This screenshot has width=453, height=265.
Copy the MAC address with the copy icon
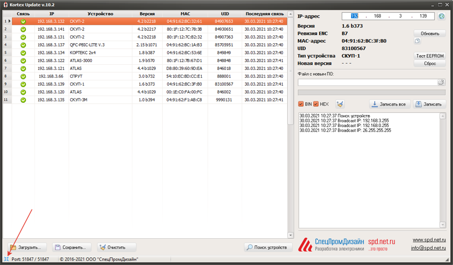[418, 41]
